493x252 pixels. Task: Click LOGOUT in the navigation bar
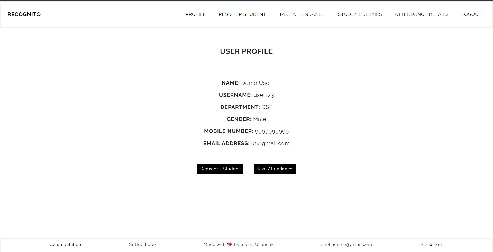pos(471,14)
